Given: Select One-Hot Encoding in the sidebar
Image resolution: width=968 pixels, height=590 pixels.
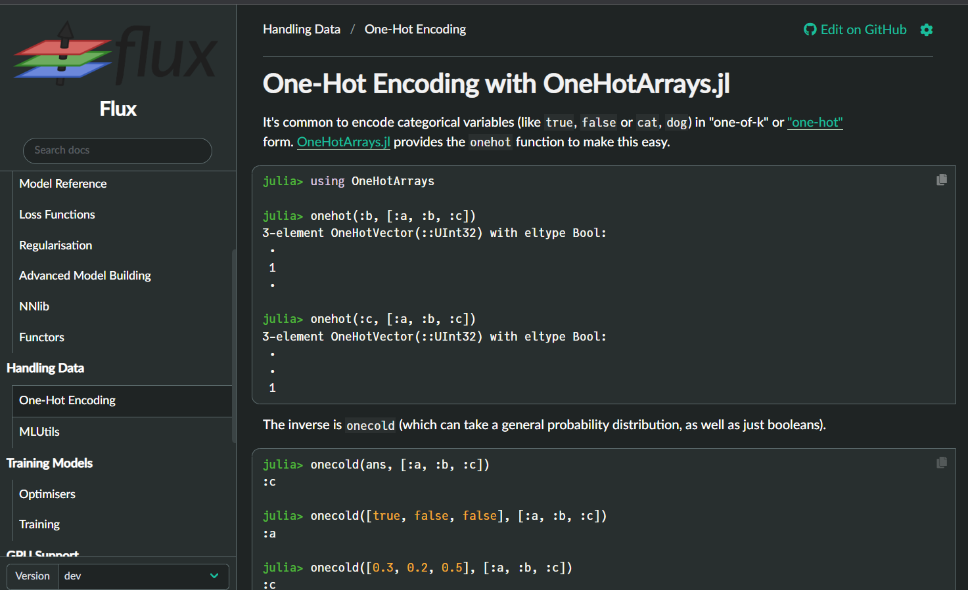Looking at the screenshot, I should (x=67, y=400).
